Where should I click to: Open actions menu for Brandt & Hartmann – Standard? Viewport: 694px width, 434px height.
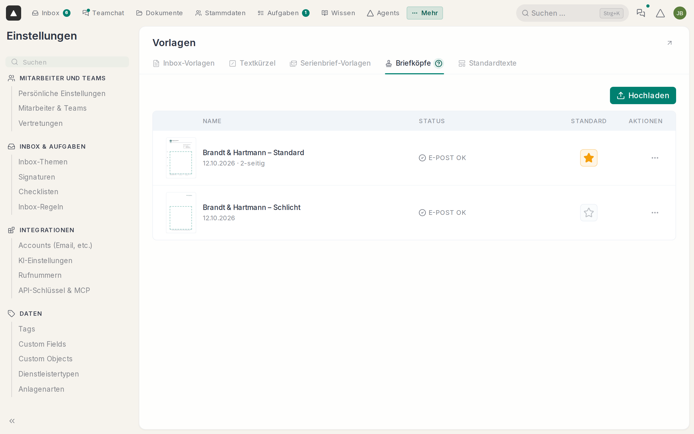[x=655, y=158]
